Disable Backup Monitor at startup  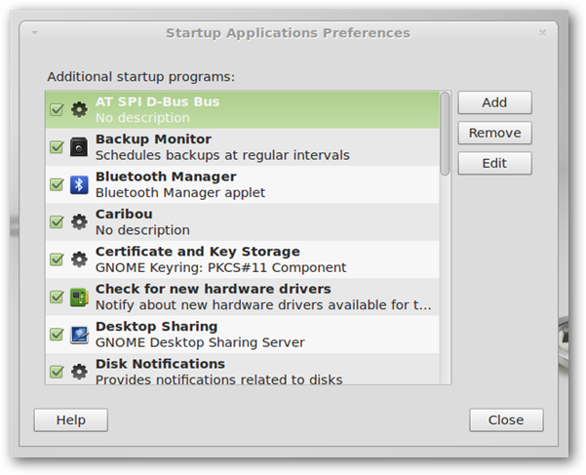tap(57, 147)
